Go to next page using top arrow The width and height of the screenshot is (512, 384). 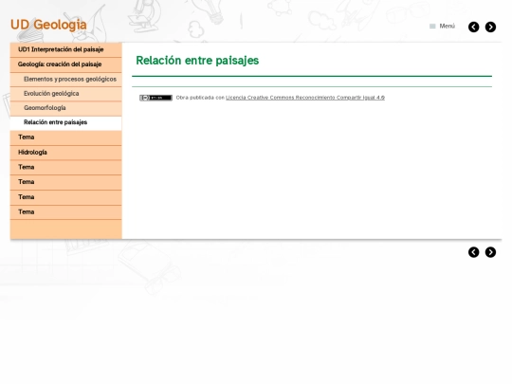490,27
